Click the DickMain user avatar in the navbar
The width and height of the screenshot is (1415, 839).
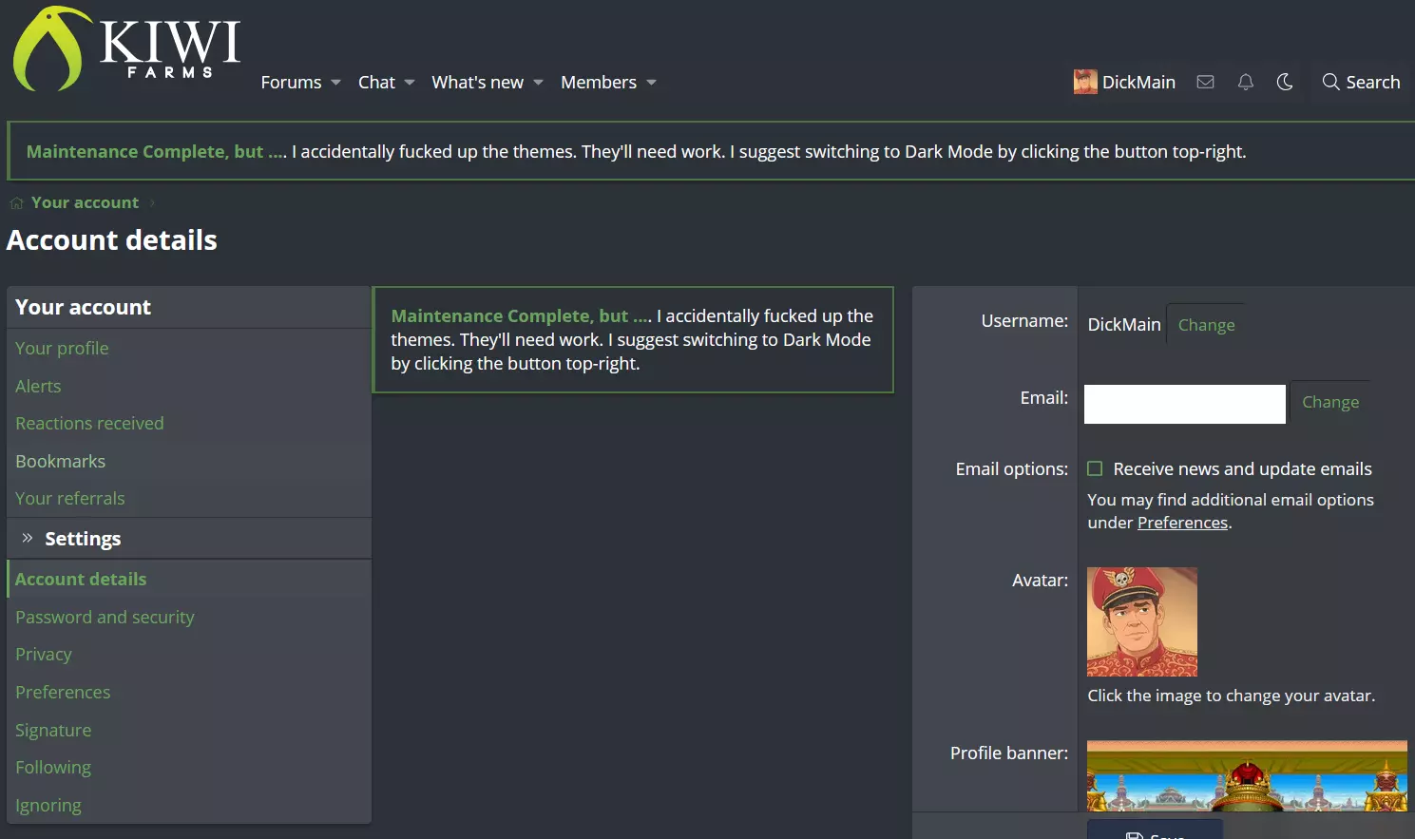[x=1085, y=82]
